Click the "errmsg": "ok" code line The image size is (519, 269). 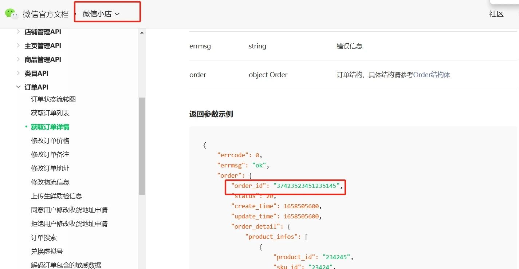click(243, 165)
